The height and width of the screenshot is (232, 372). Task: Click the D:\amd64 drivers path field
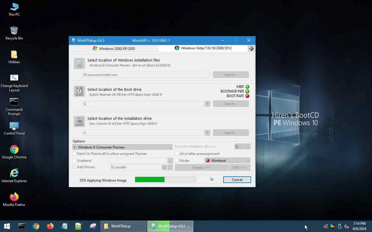135,167
